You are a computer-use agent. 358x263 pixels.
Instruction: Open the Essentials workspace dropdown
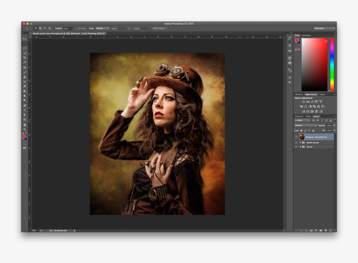[325, 29]
